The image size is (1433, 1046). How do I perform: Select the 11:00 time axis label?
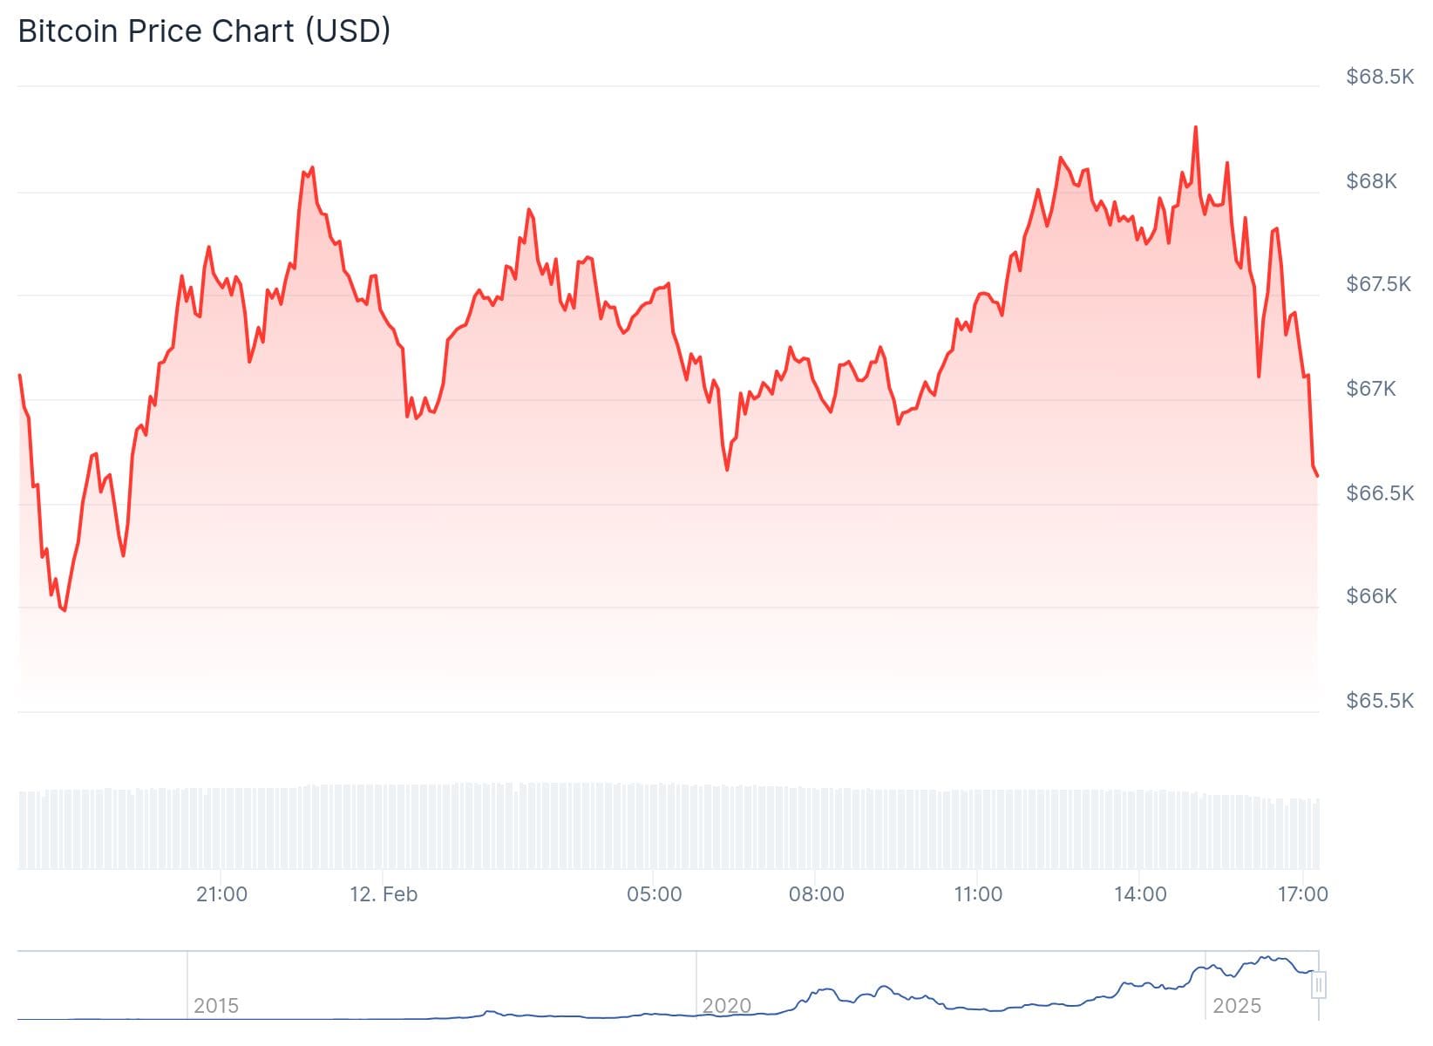(978, 894)
